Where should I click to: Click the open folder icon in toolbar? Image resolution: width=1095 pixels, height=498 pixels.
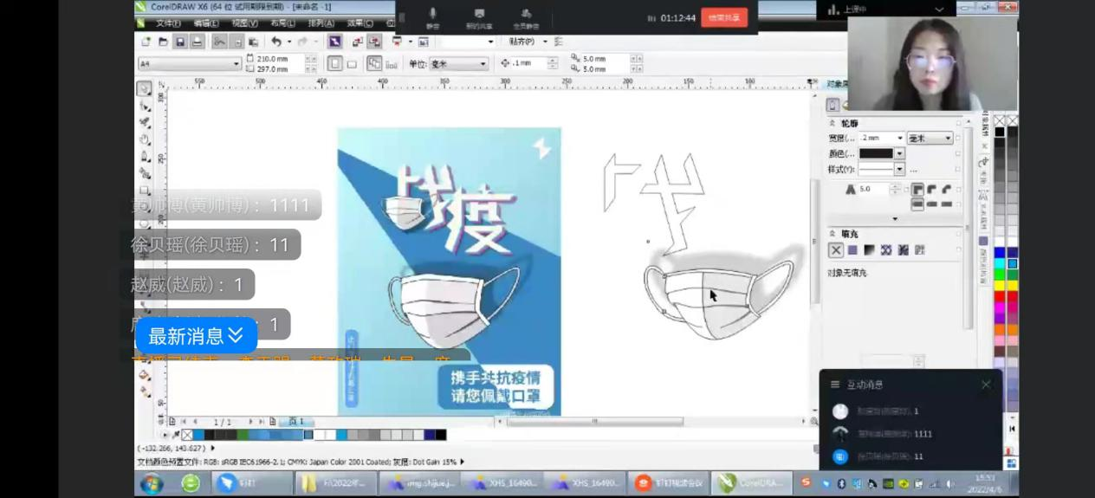[x=163, y=42]
